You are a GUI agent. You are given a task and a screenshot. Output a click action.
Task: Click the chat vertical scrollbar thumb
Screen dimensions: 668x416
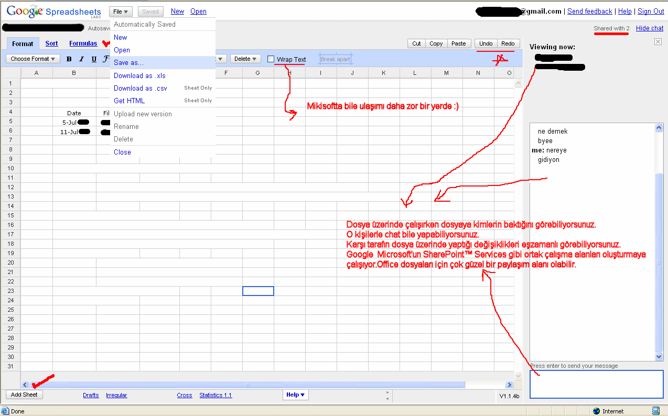click(x=660, y=262)
